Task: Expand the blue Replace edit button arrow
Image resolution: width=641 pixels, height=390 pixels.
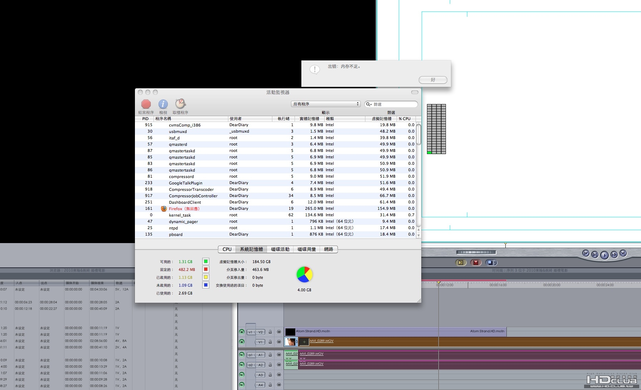Action: coord(495,263)
